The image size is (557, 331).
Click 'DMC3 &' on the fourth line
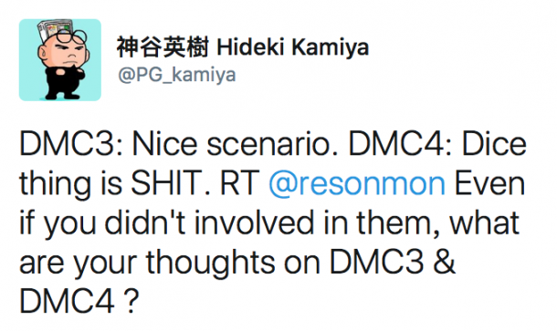(393, 263)
